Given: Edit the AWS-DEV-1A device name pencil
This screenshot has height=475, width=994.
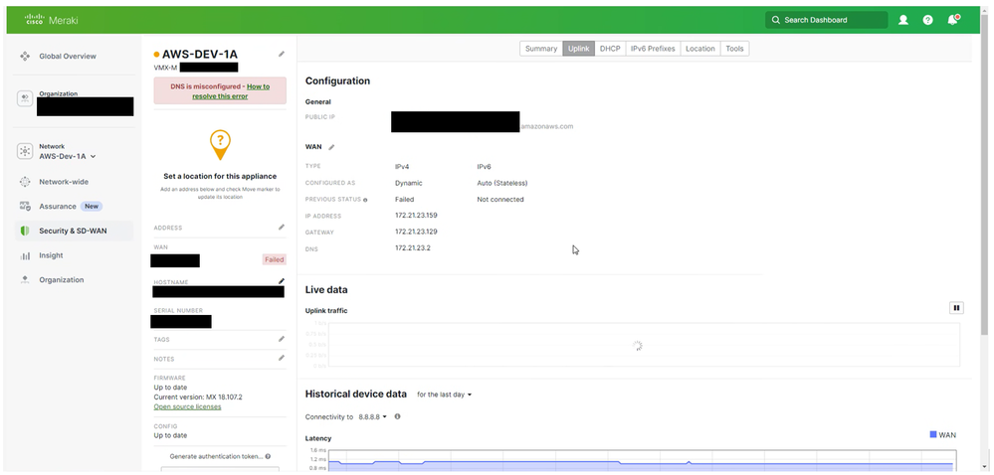Looking at the screenshot, I should pyautogui.click(x=282, y=55).
